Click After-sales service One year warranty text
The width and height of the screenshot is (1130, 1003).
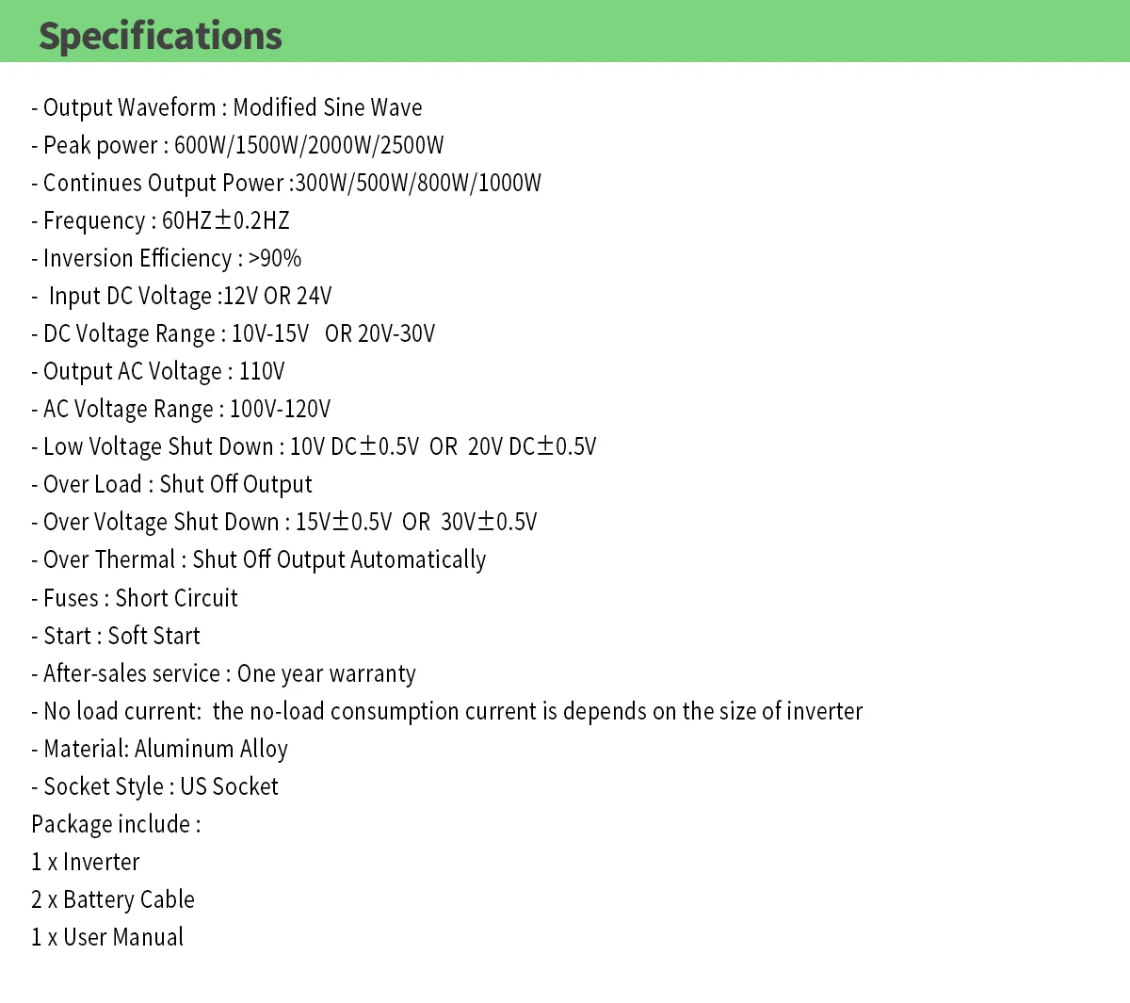tap(224, 673)
